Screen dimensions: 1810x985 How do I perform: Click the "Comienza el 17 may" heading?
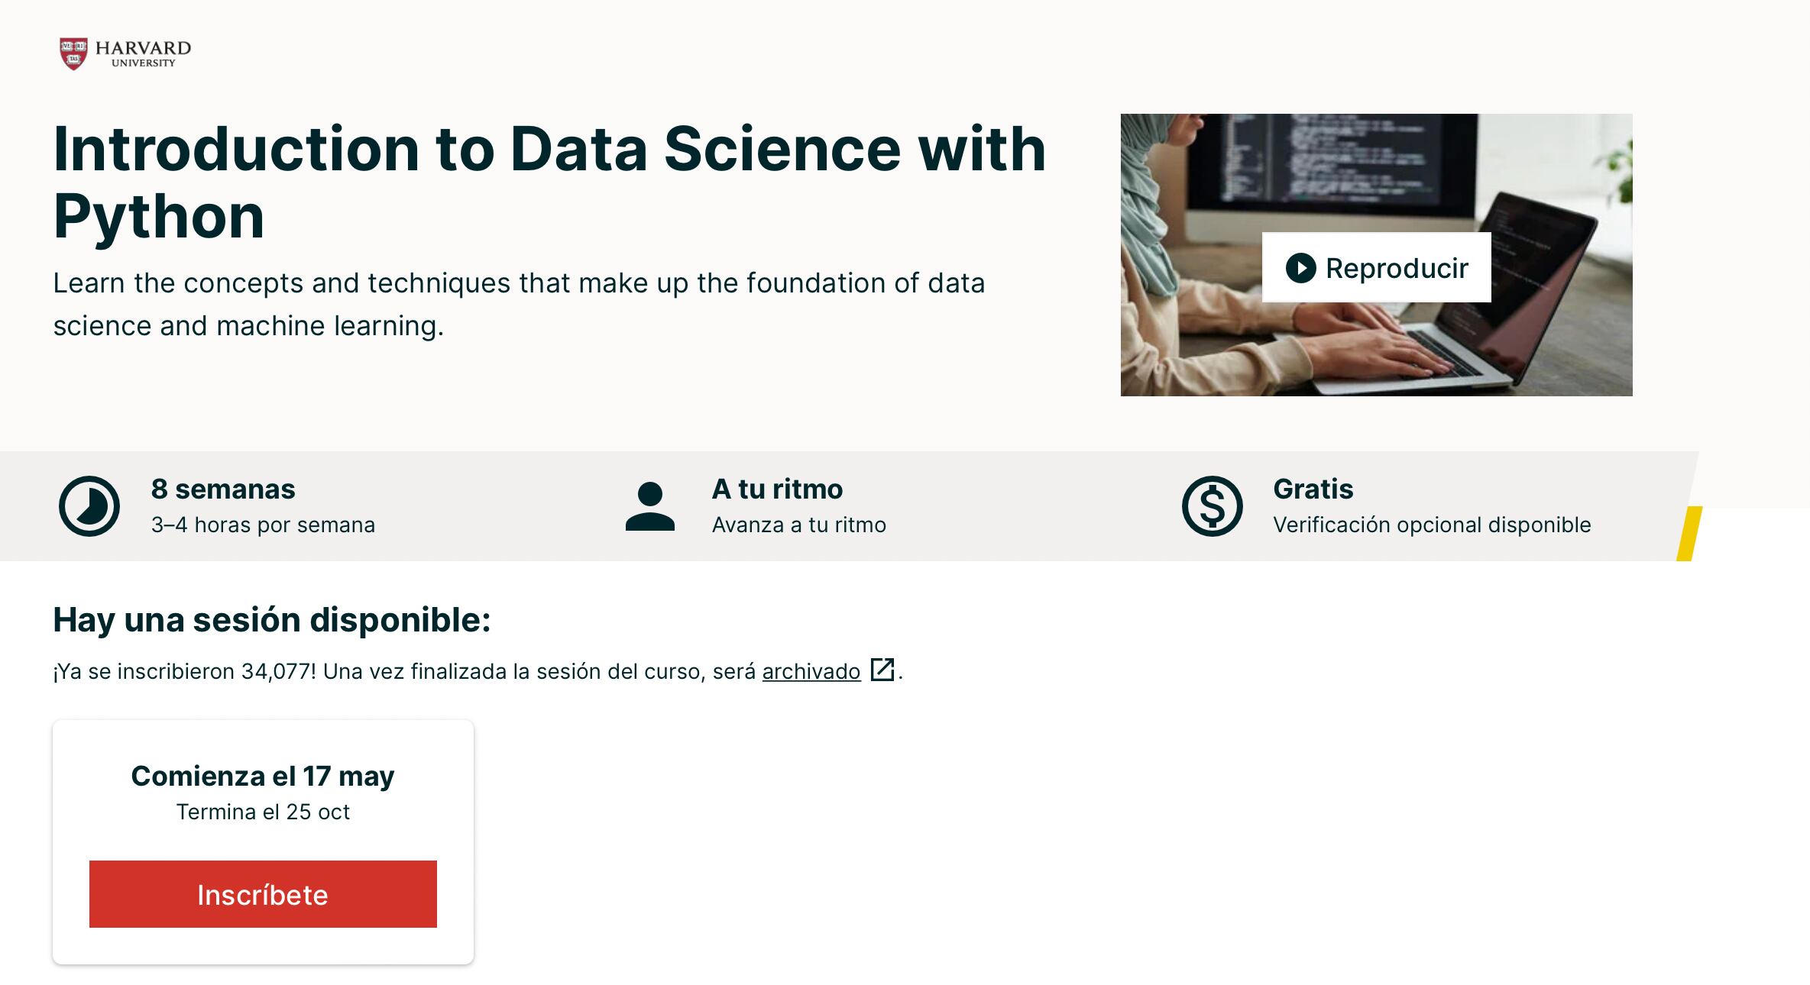pyautogui.click(x=263, y=776)
